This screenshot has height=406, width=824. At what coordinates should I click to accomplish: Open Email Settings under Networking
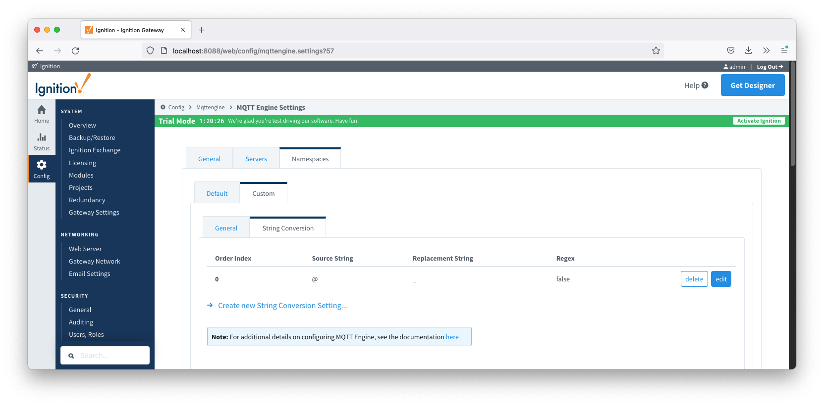tap(90, 273)
